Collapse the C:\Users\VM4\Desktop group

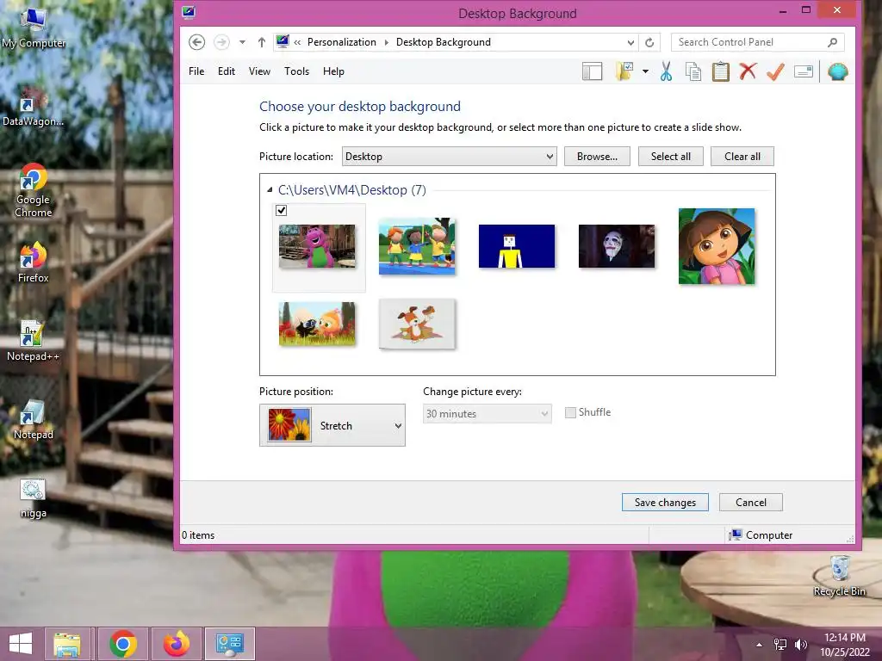click(270, 190)
